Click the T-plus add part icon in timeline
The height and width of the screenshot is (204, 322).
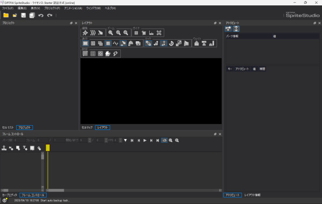click(25, 148)
